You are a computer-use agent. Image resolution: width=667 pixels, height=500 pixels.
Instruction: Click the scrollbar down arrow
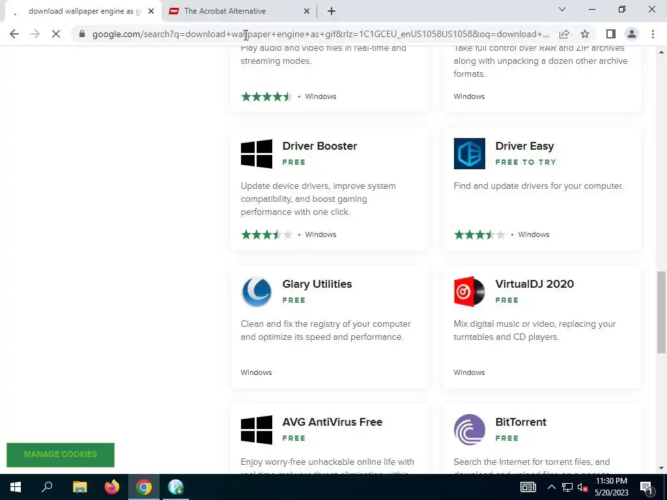tap(661, 468)
